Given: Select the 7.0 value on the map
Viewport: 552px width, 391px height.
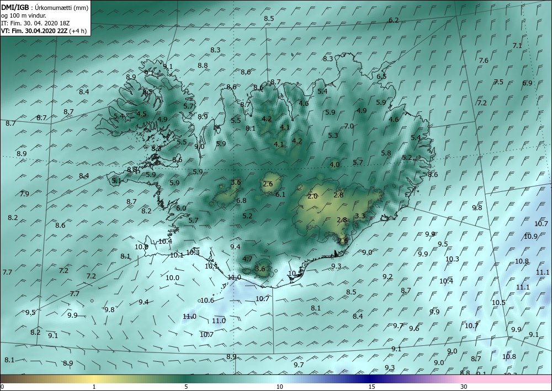Looking at the screenshot, I should point(349,126).
